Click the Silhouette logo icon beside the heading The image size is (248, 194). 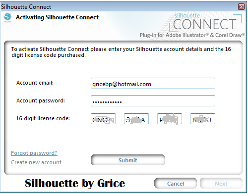[x=7, y=17]
